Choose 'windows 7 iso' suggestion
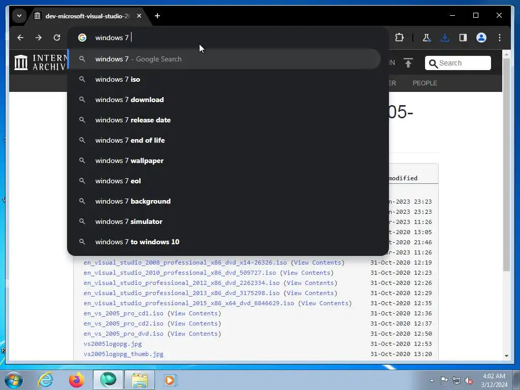The width and height of the screenshot is (520, 390). tap(224, 80)
